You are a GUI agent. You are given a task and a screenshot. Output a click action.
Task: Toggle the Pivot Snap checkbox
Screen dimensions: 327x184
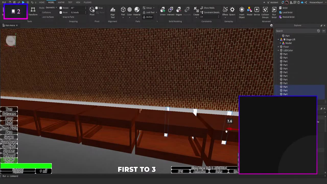tap(97, 8)
